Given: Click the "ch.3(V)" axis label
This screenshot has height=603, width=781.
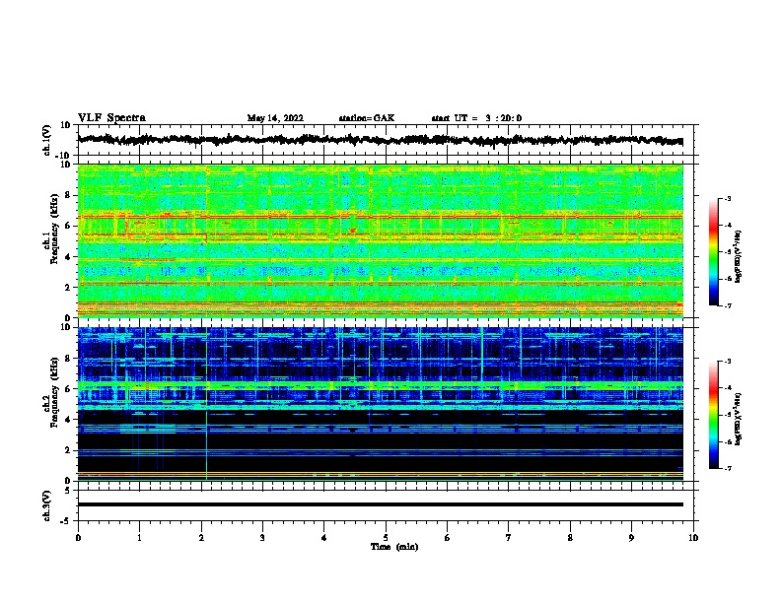Looking at the screenshot, I should point(46,505).
